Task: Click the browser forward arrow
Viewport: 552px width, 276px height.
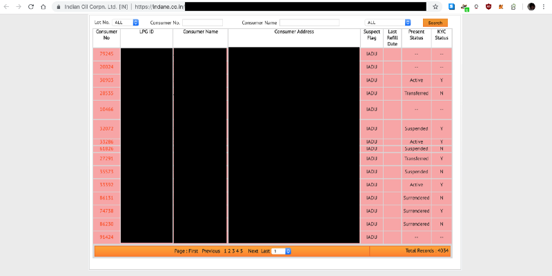Action: tap(18, 6)
